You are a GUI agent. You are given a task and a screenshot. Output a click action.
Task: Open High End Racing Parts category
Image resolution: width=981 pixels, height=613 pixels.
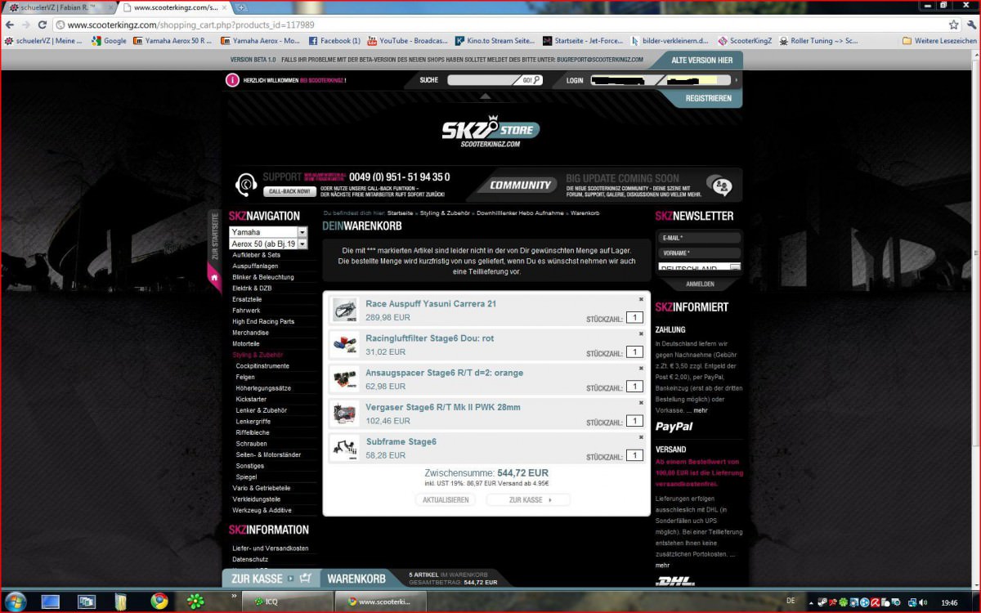pos(263,321)
